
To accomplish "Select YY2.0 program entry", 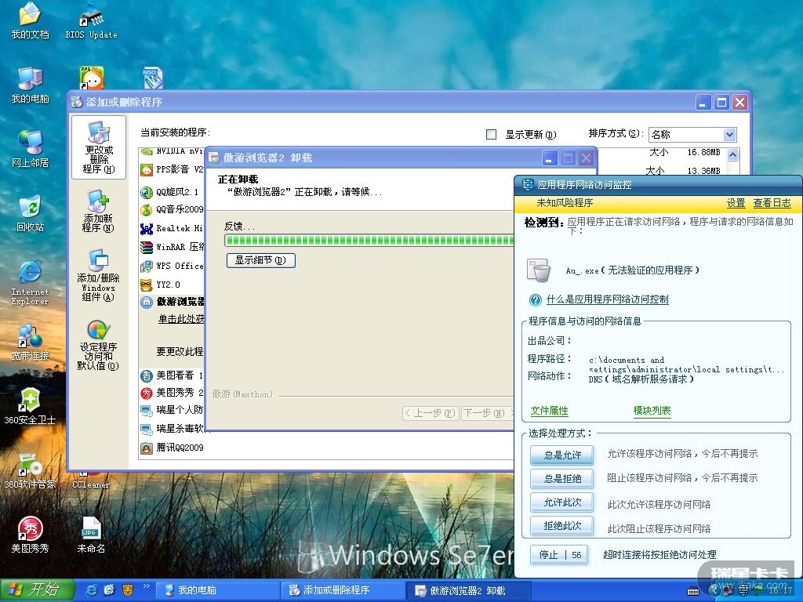I will coord(161,285).
